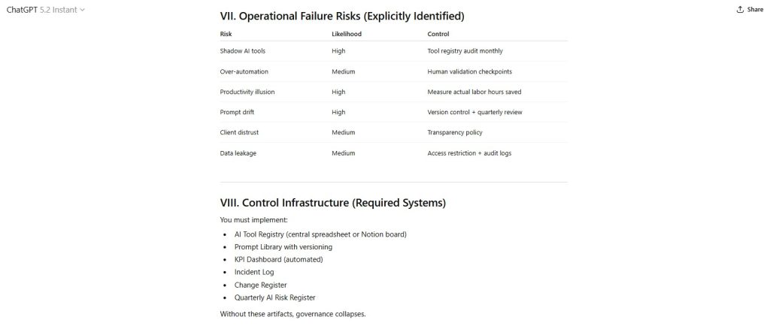
Task: Click the Data leakage risk cell
Action: coord(239,153)
